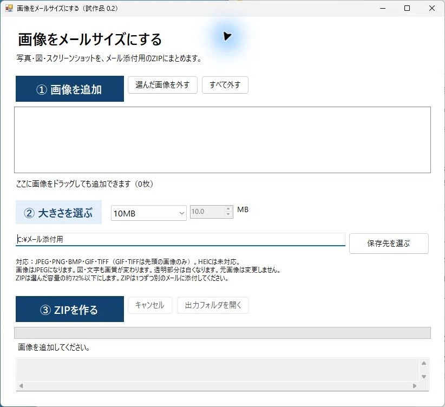Click the heading 画像をメールサイズにする
The height and width of the screenshot is (407, 445).
pos(90,39)
